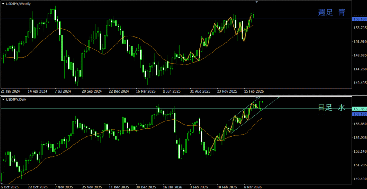Click the 15 Feb 2026 date label
This screenshot has height=189, width=367.
(x=254, y=91)
